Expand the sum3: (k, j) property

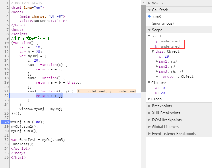click(x=157, y=71)
